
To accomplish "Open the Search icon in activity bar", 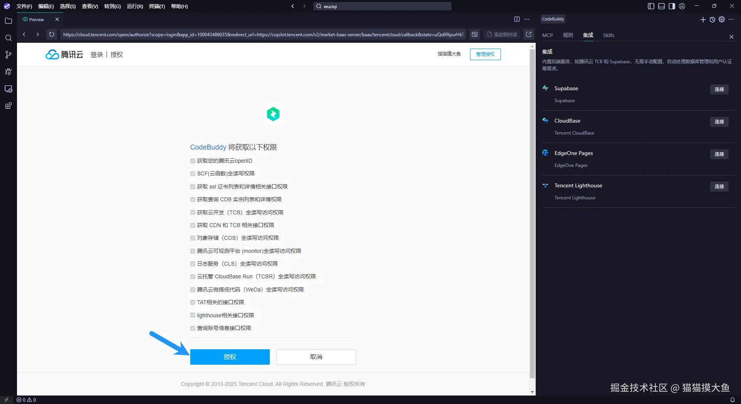I will coord(8,38).
